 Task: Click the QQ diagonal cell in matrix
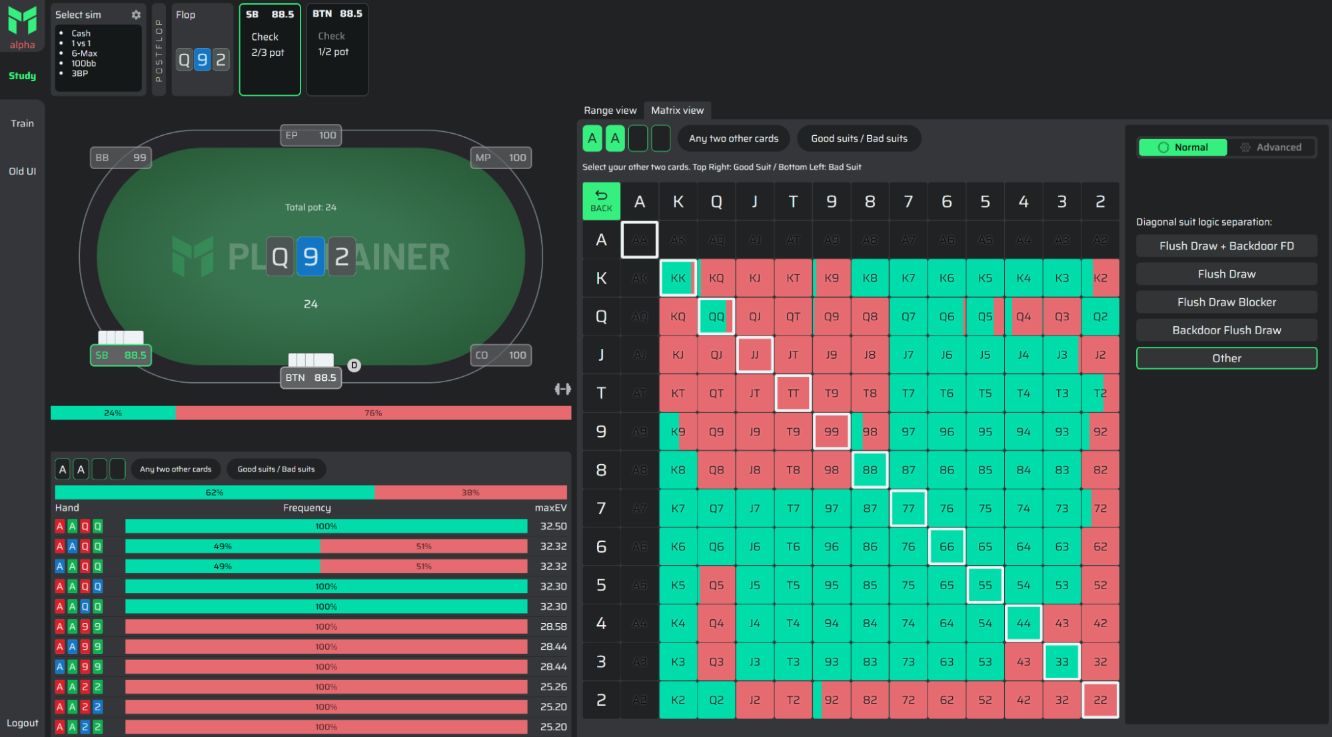click(x=716, y=316)
